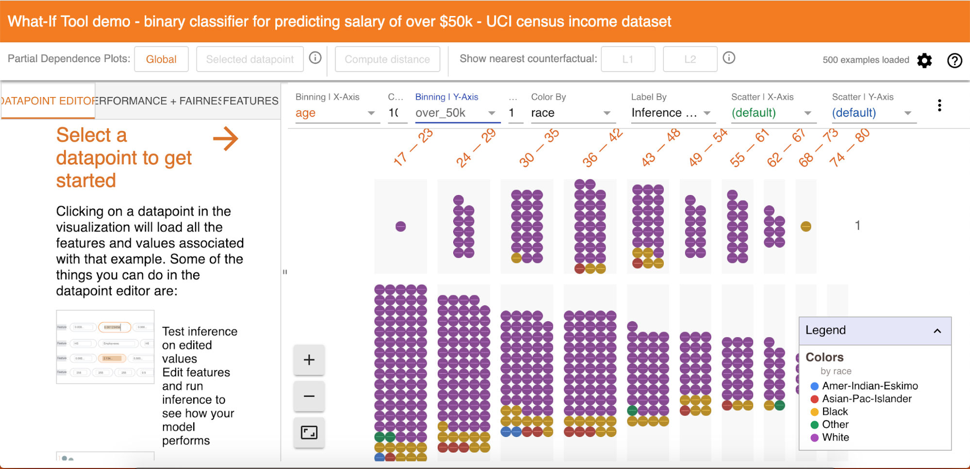This screenshot has width=970, height=469.
Task: Toggle L1 nearest counterfactual
Action: coord(628,59)
